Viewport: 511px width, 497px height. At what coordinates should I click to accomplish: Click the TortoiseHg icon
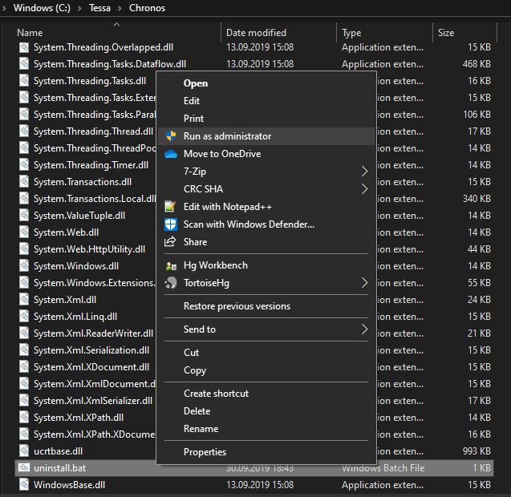[170, 283]
